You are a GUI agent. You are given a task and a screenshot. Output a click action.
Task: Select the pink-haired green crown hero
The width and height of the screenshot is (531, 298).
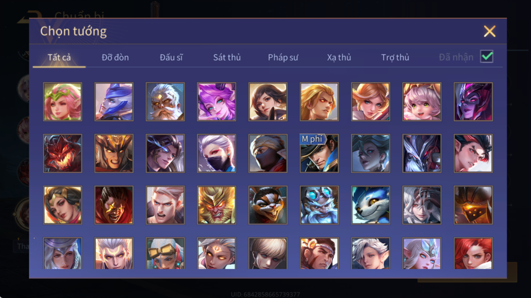tap(62, 102)
